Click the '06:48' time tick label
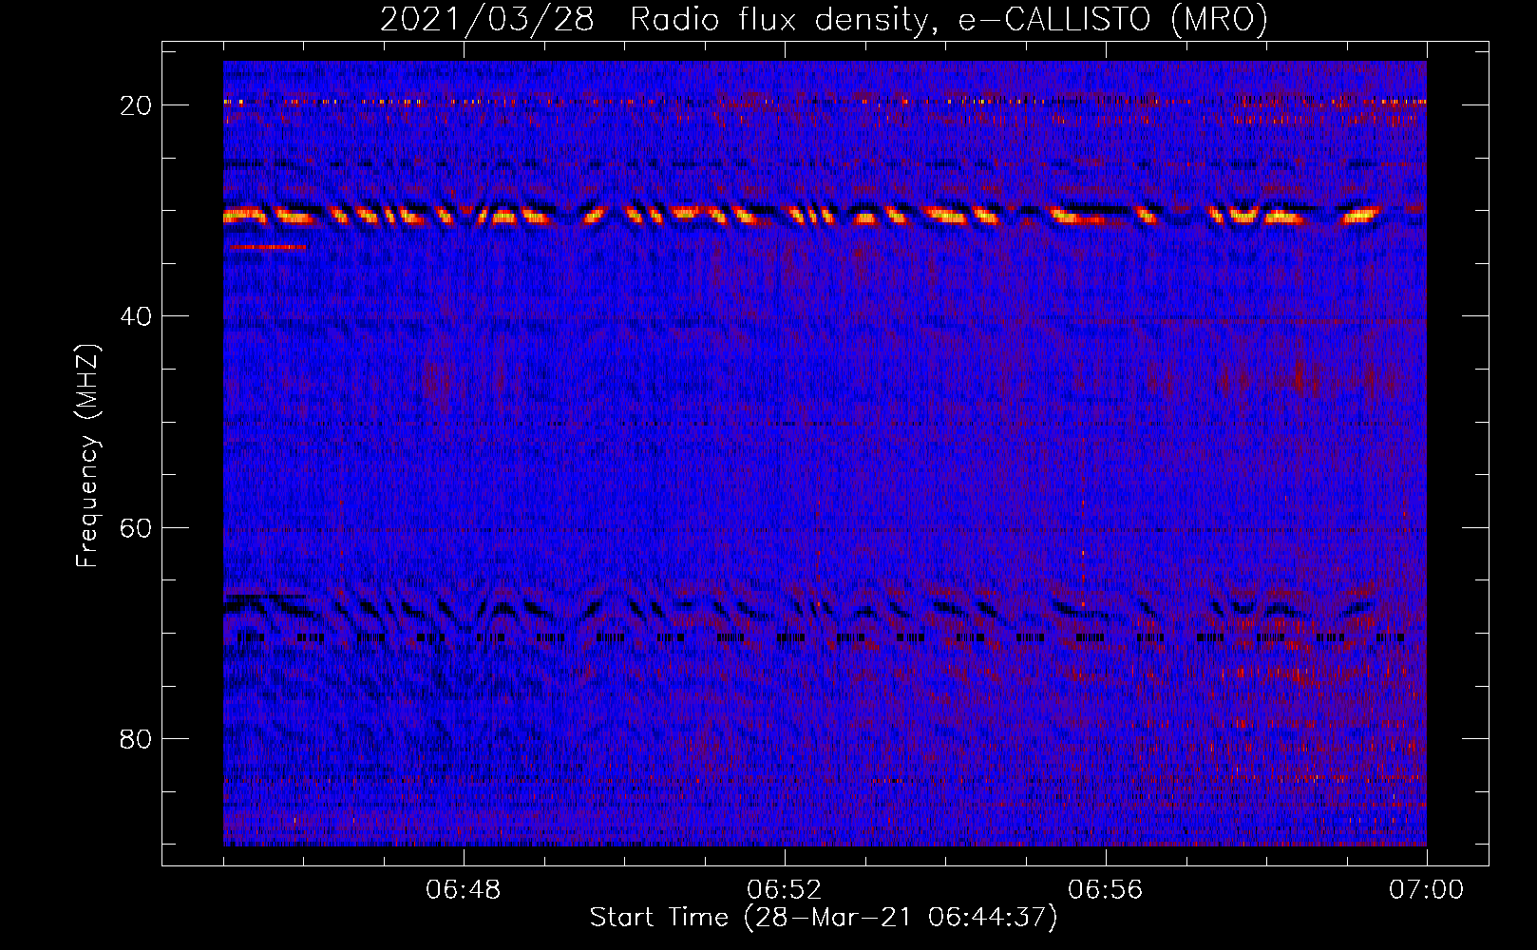1537x950 pixels. click(x=464, y=890)
